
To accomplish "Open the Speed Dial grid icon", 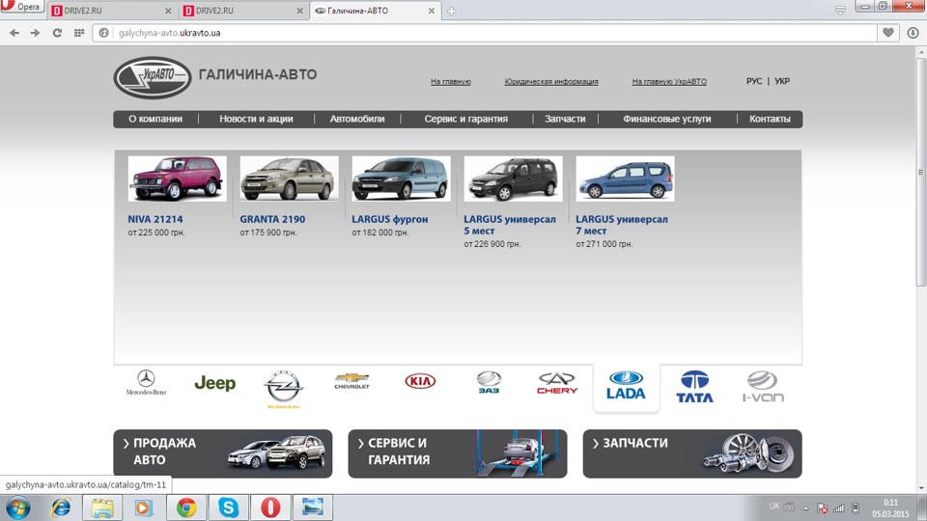I will pos(79,33).
